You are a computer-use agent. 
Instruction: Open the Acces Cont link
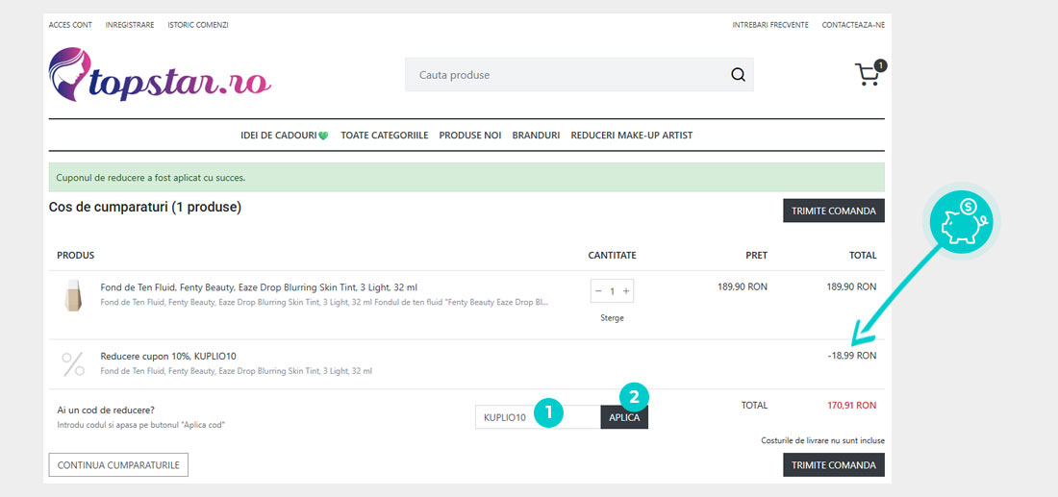(70, 25)
